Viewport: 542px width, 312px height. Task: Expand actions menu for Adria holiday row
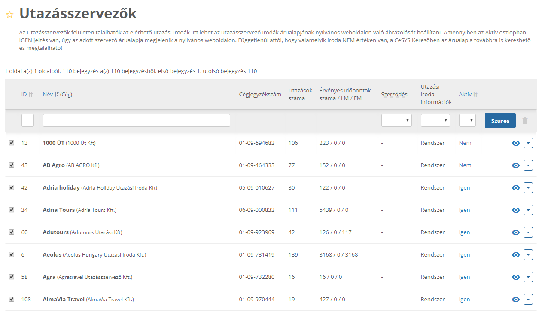(528, 188)
